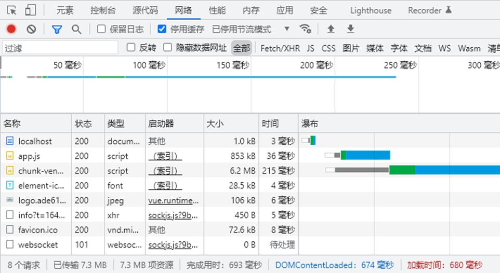Click into the 过滤 filter input field
Screen dimensions: 500x273
(60, 48)
